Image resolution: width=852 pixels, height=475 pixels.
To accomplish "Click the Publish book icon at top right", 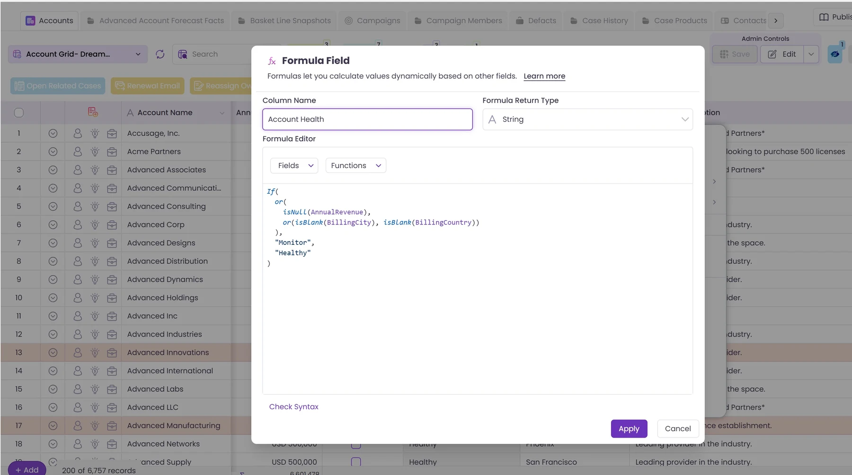I will coord(824,17).
